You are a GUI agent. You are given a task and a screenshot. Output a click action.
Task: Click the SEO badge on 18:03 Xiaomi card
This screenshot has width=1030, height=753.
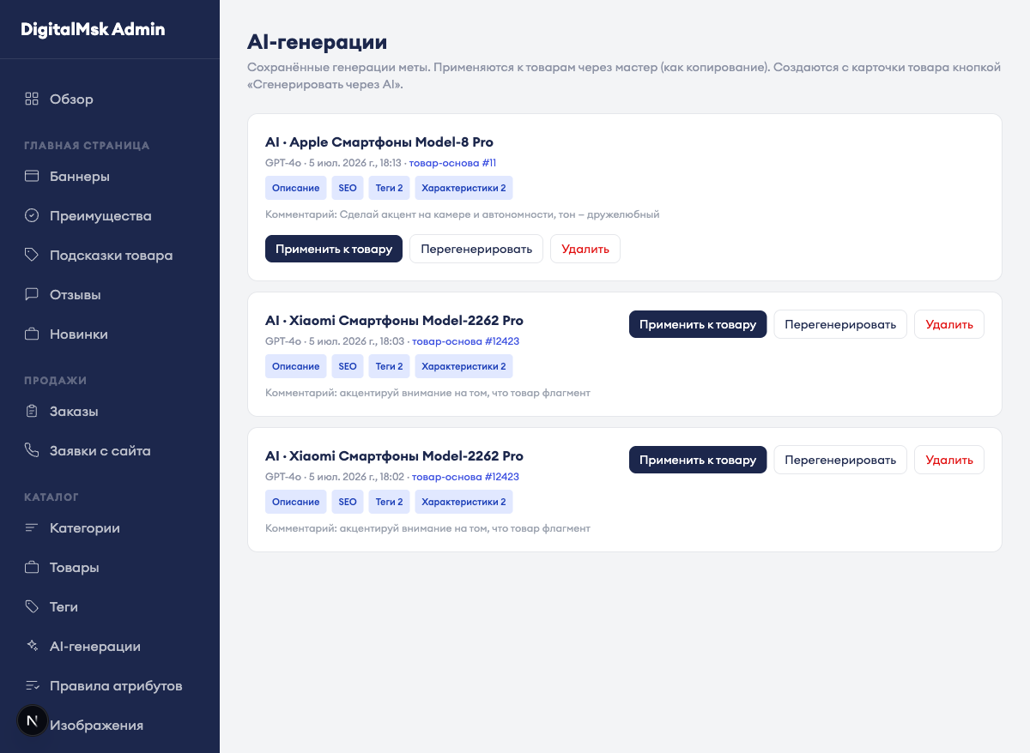point(348,366)
